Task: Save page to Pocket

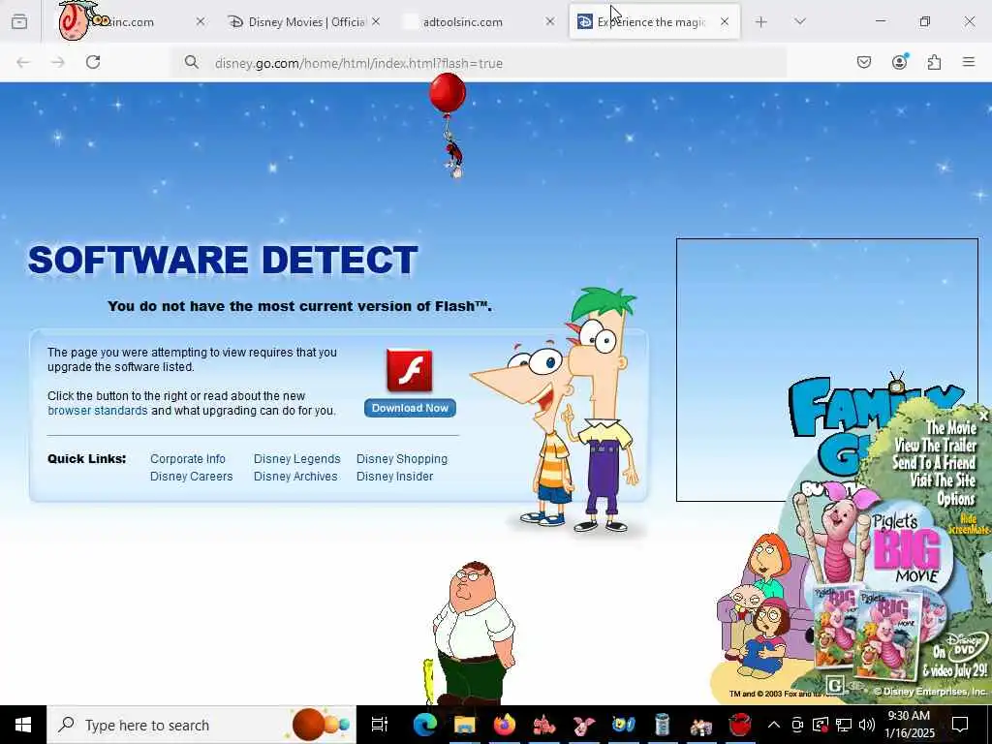Action: pos(864,62)
